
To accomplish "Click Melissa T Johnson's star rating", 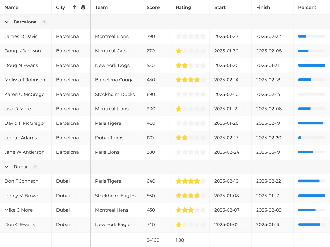I will coord(190,80).
